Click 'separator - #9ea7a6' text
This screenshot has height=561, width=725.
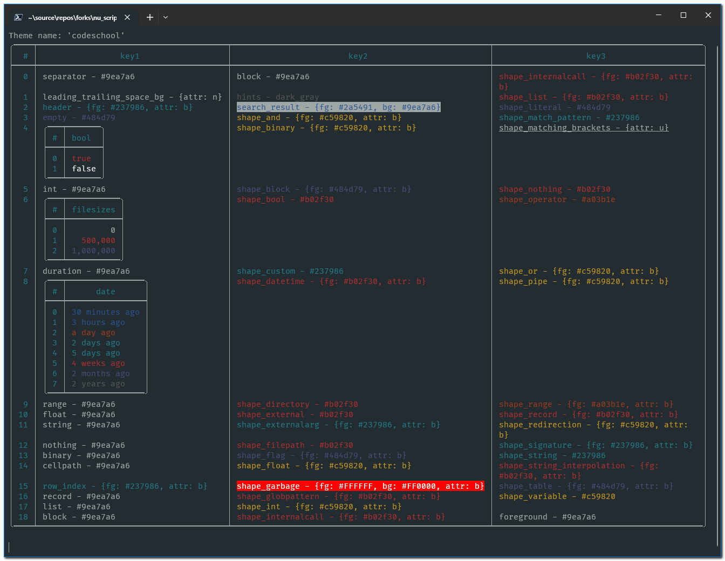click(x=89, y=77)
